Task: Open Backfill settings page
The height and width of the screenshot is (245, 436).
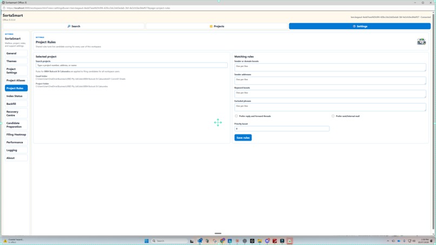Action: (16, 104)
